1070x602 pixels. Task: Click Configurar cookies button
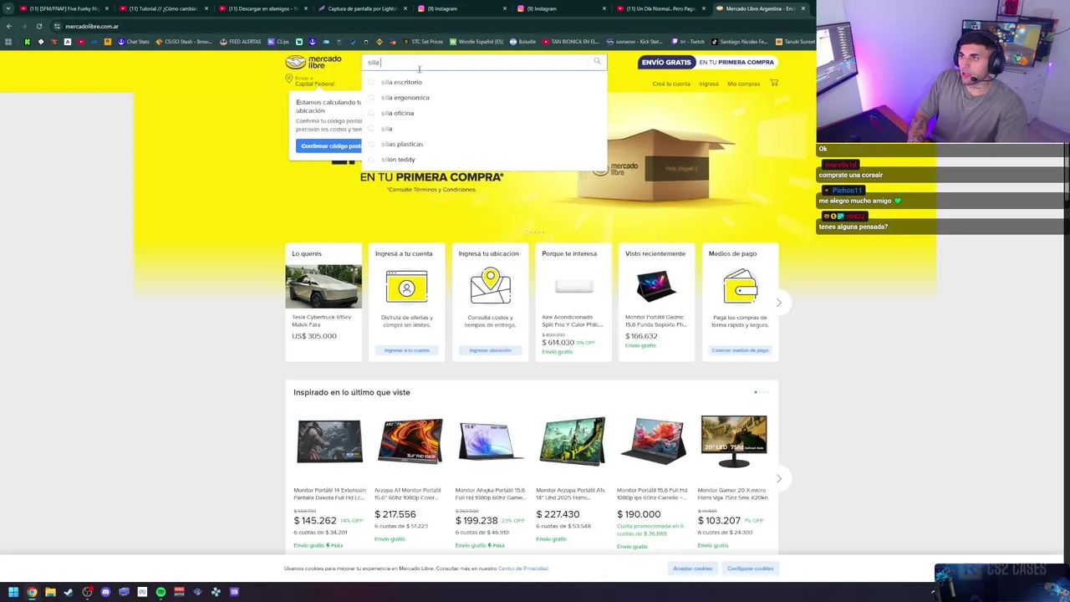(750, 569)
